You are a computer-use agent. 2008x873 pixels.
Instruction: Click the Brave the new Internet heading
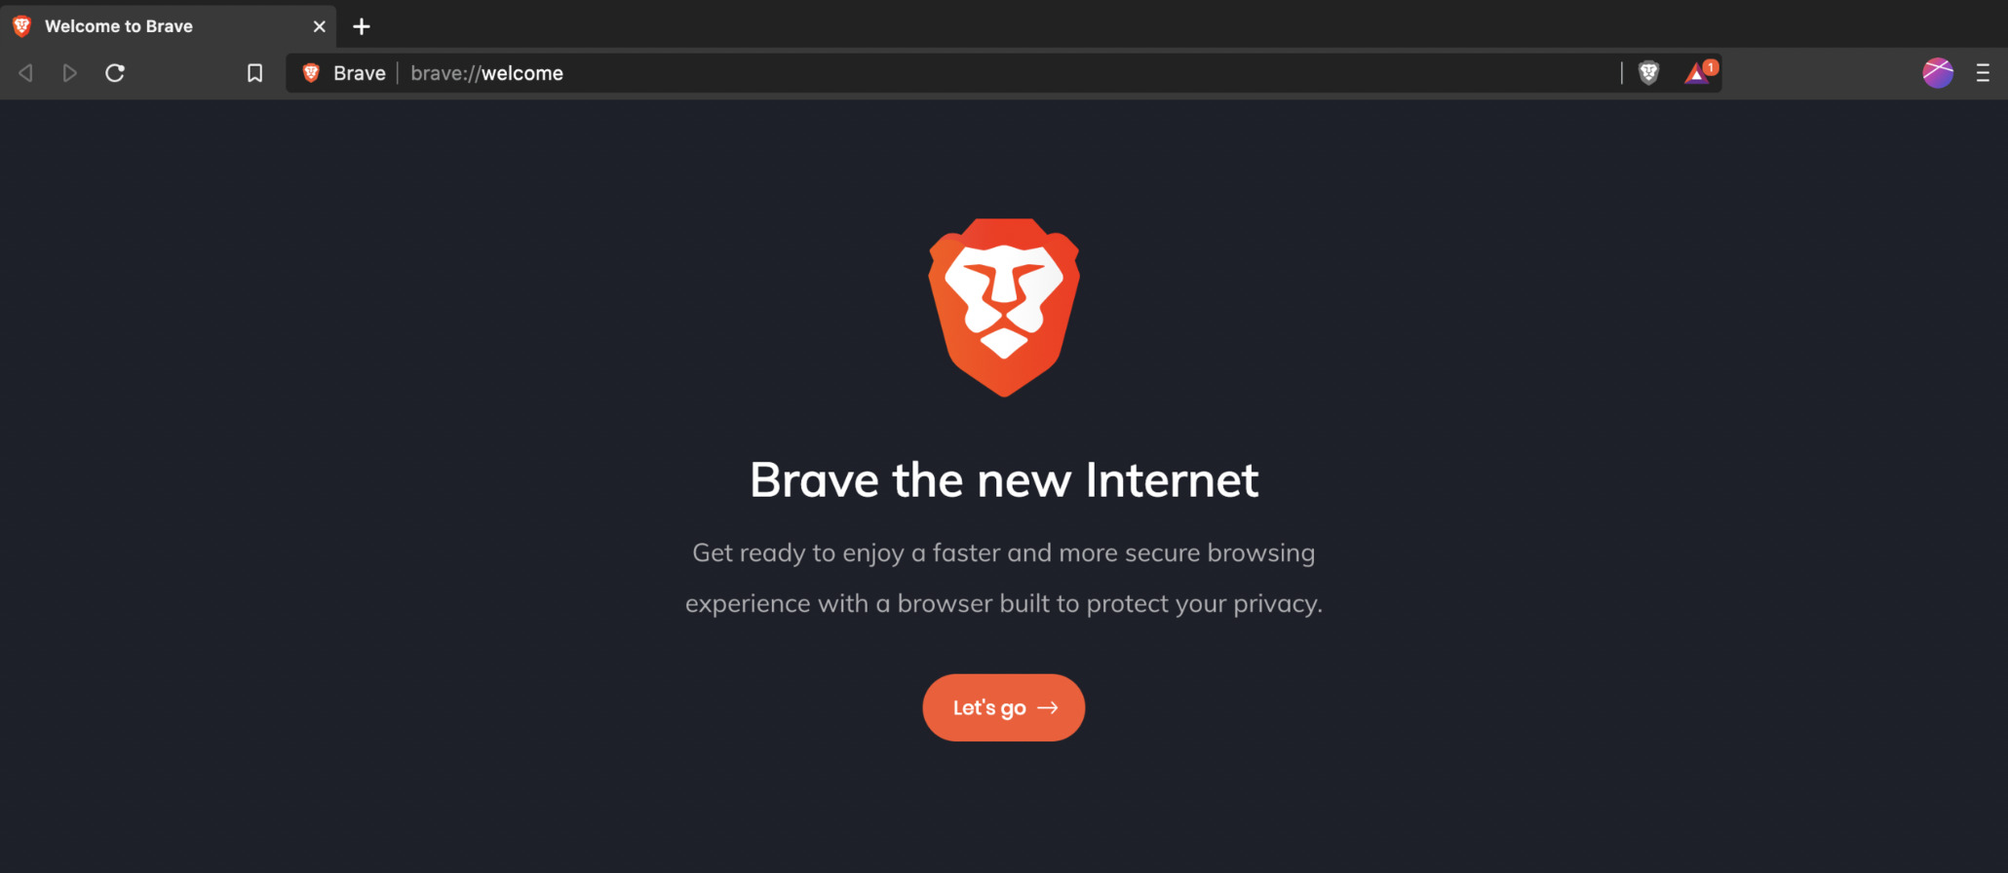pos(1004,480)
